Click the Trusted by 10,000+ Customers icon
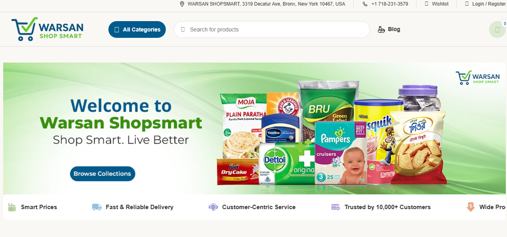Viewport: 507px width, 237px height. tap(336, 207)
